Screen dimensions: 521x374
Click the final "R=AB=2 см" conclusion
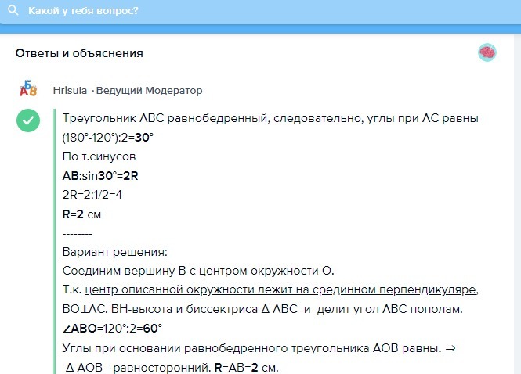[247, 368]
